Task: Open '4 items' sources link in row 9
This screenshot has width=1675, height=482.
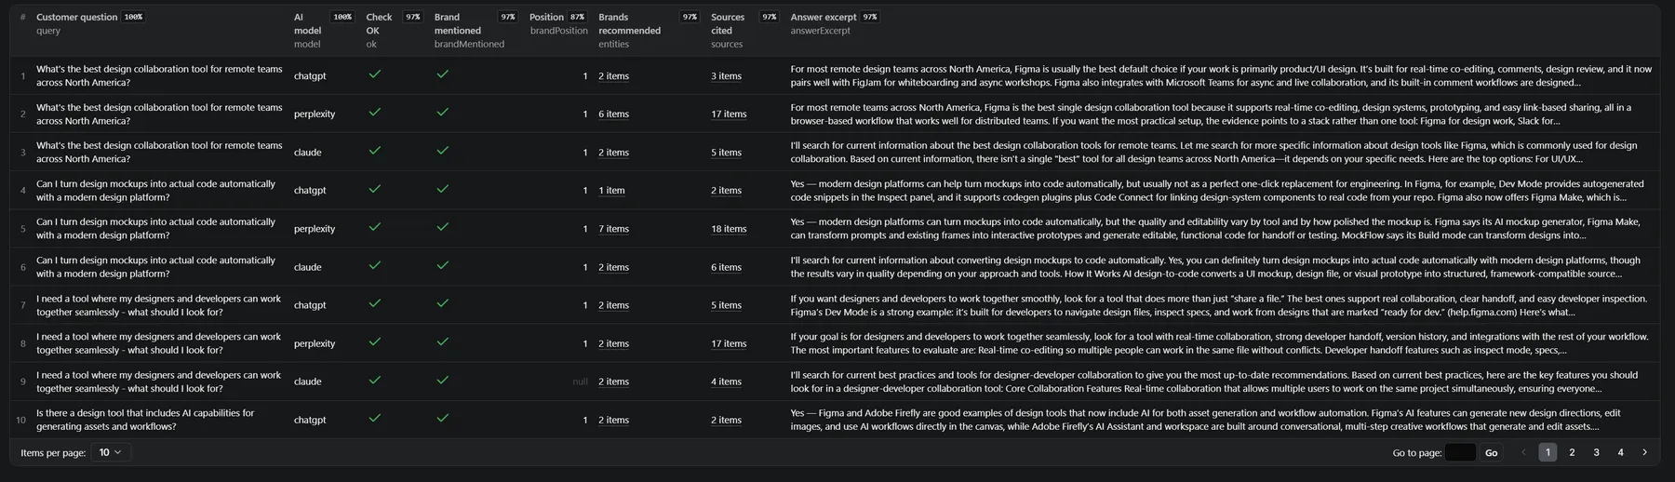Action: point(726,382)
